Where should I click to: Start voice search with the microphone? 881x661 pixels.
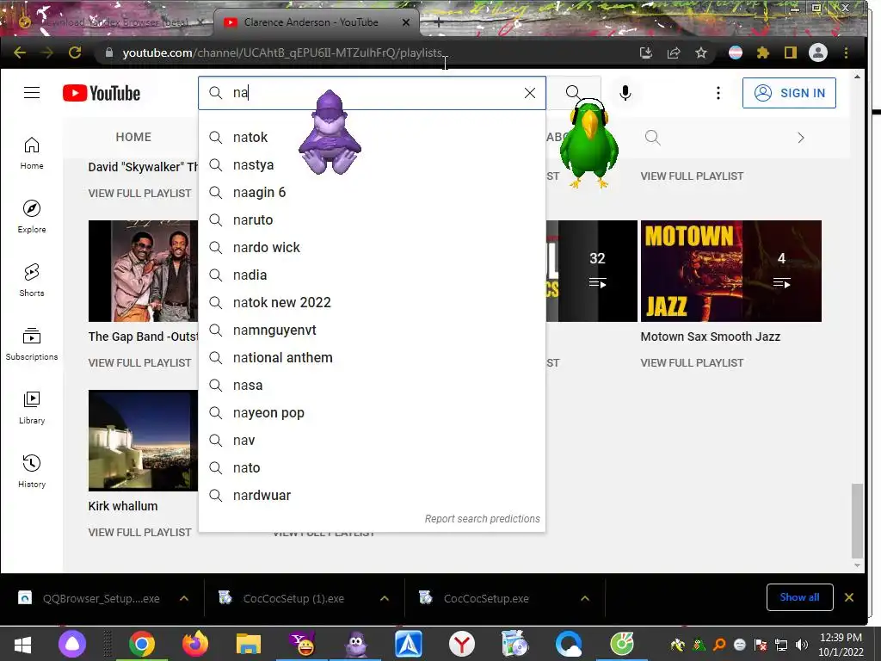tap(625, 93)
